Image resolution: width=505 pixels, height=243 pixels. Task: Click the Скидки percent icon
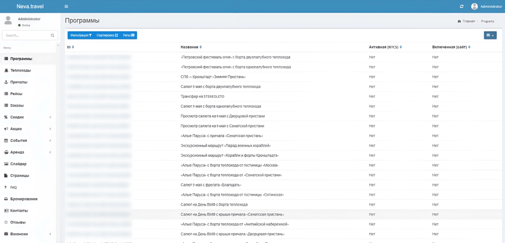point(6,117)
